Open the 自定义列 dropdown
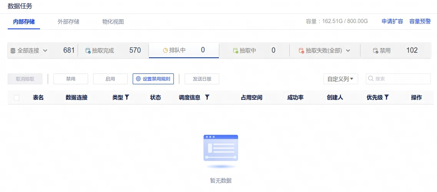The height and width of the screenshot is (192, 437). 340,79
